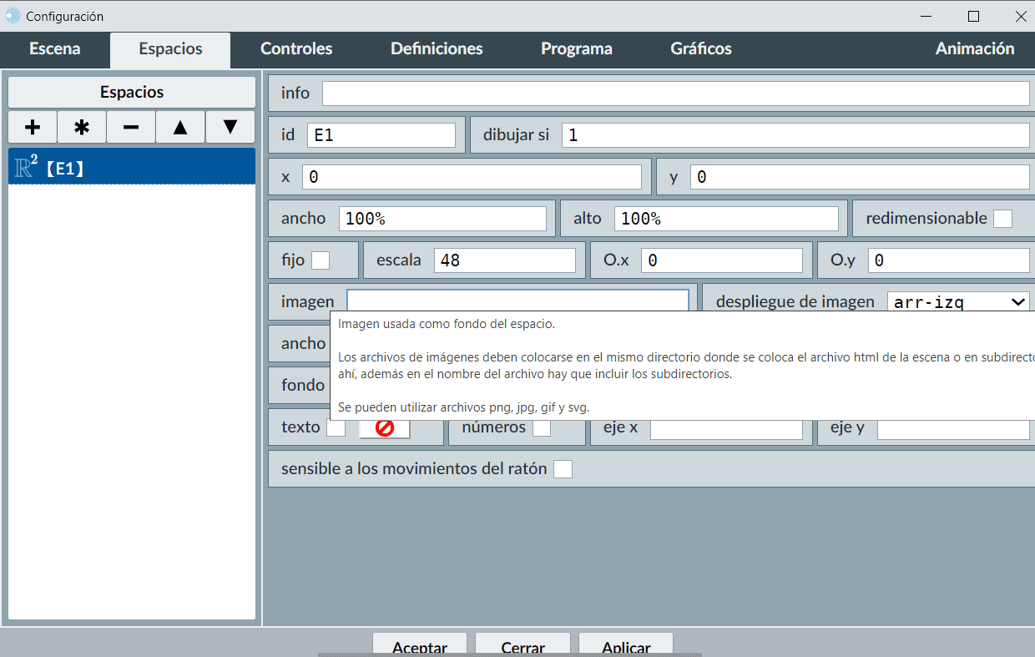Toggle sensible a los movimientos del ratón

563,469
